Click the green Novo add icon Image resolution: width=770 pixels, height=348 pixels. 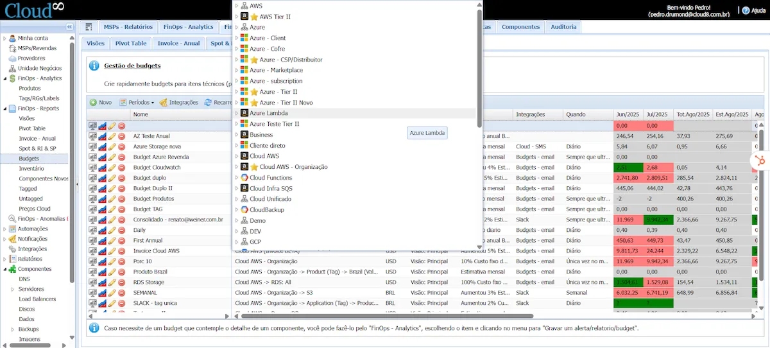(x=93, y=103)
